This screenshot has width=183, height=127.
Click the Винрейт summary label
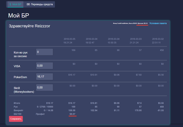(x=19, y=110)
